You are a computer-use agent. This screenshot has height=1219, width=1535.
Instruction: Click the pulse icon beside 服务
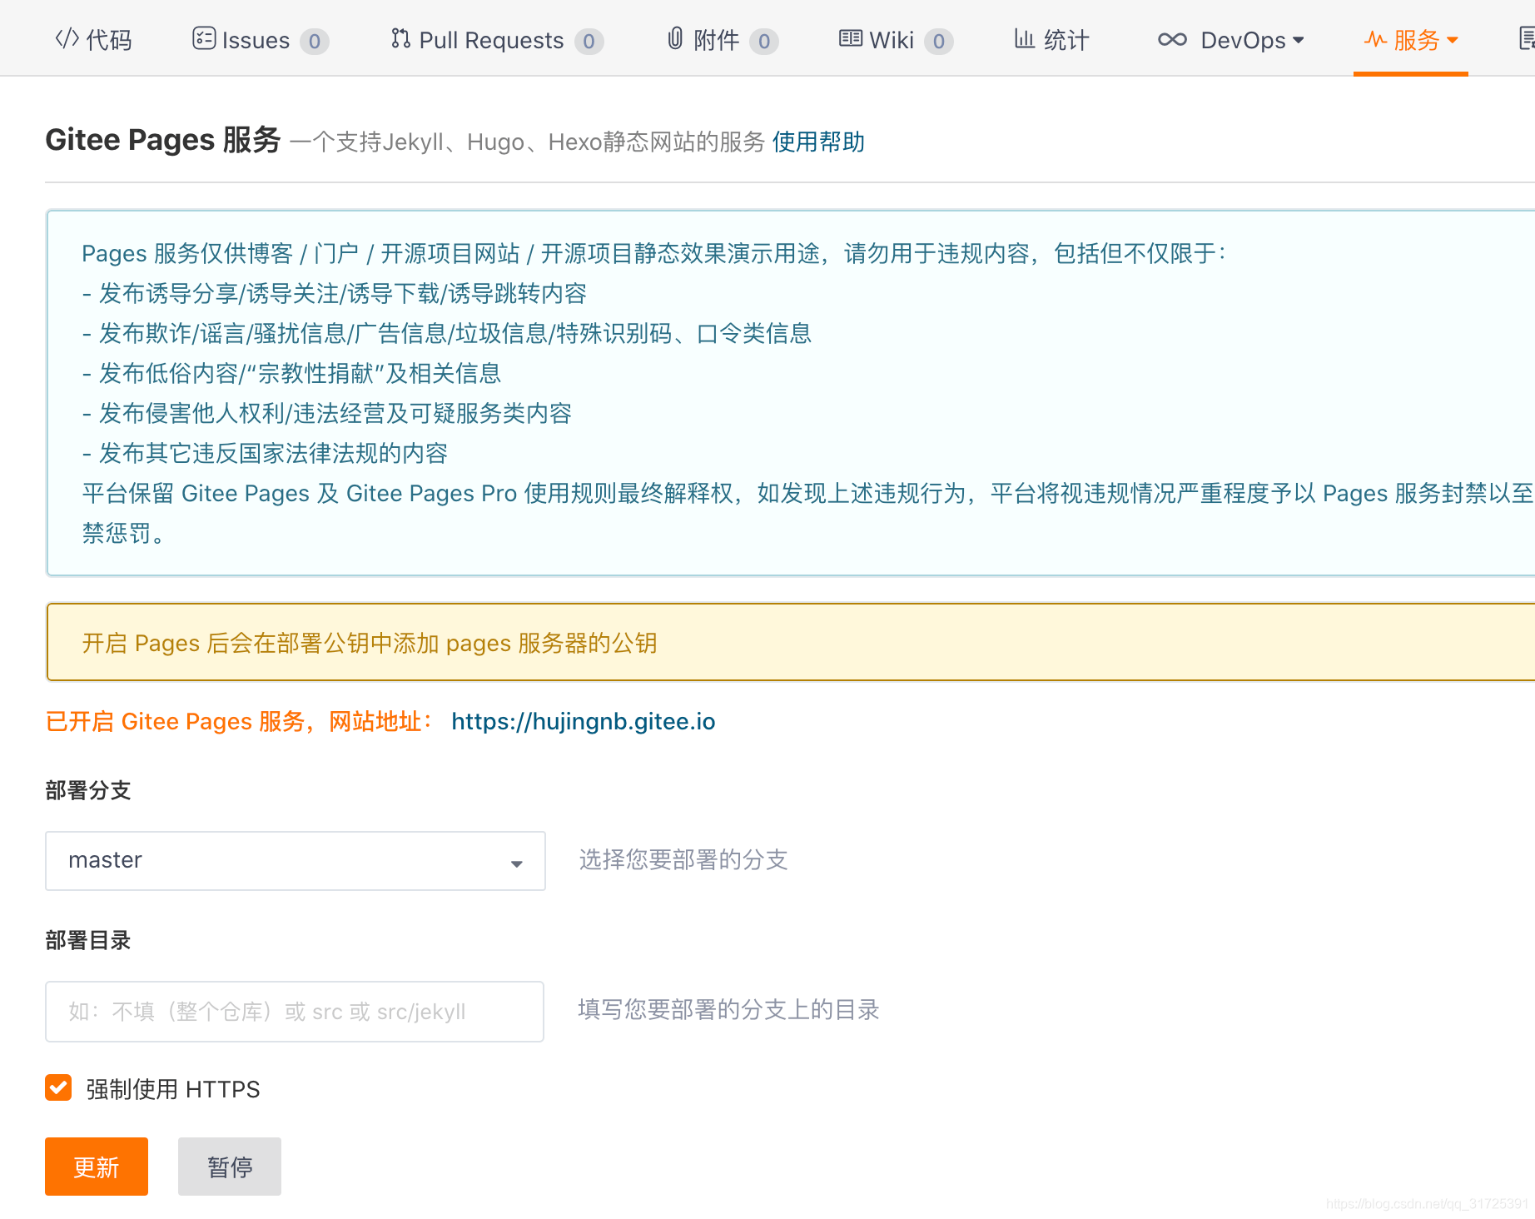[x=1375, y=39]
